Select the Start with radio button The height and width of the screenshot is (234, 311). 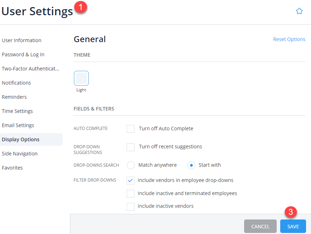coord(191,165)
